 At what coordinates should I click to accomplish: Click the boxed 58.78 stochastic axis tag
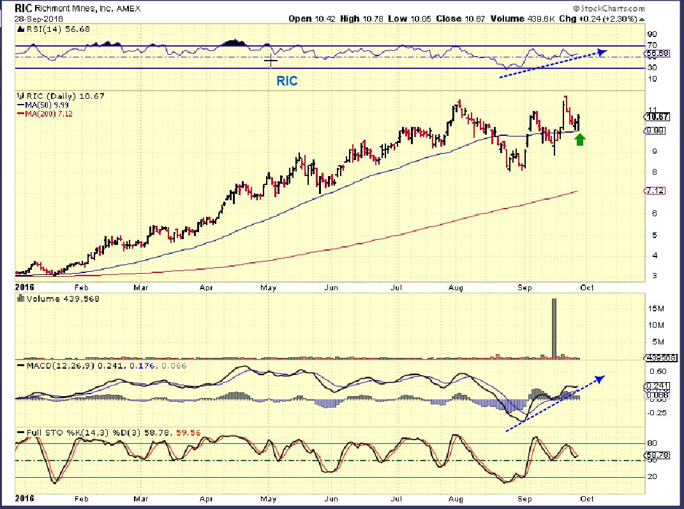657,455
